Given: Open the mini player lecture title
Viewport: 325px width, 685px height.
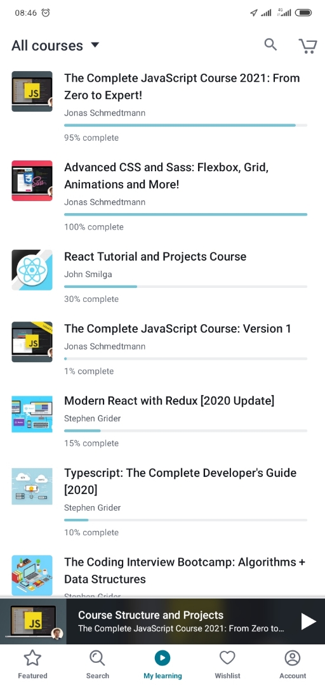Looking at the screenshot, I should pyautogui.click(x=151, y=615).
